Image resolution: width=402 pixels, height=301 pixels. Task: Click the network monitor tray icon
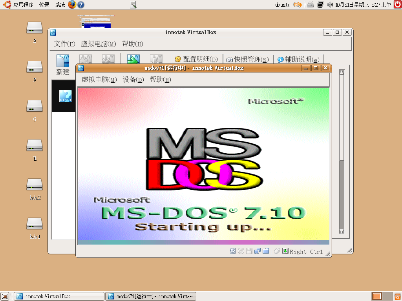point(320,5)
